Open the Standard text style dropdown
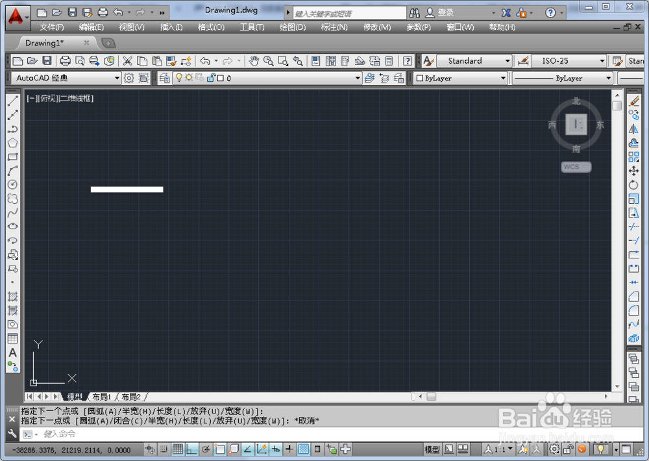 click(474, 61)
